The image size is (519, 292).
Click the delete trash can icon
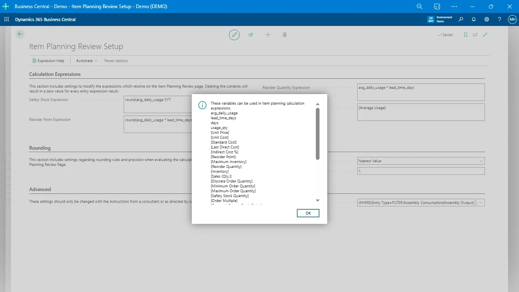click(285, 35)
